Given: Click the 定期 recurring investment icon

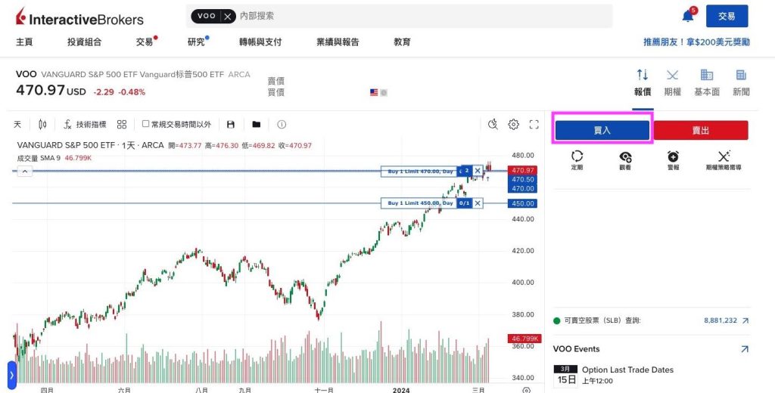Looking at the screenshot, I should tap(577, 157).
